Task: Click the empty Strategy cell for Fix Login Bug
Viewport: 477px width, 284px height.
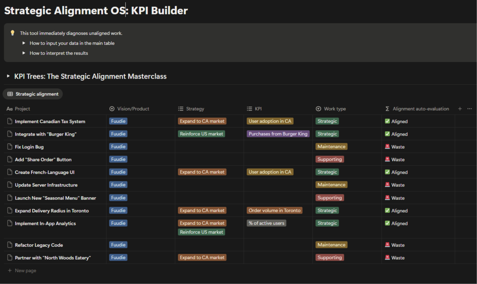Action: click(x=209, y=147)
